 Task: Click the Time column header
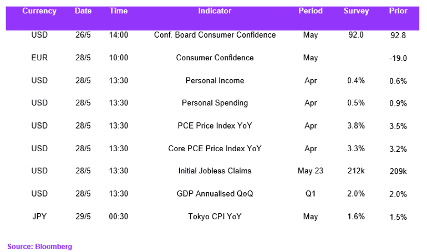click(119, 11)
